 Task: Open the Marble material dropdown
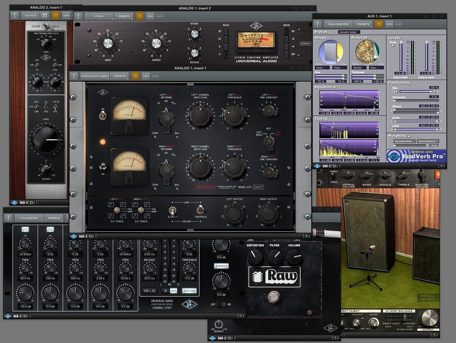[x=359, y=68]
